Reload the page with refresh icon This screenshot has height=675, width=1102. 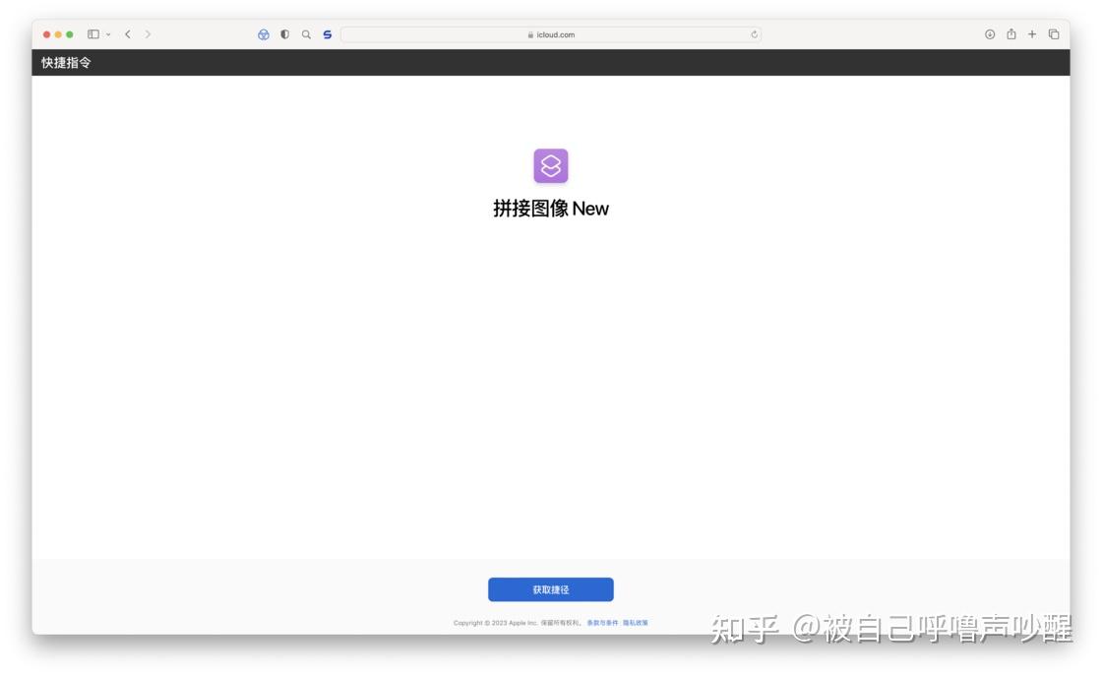pos(754,34)
